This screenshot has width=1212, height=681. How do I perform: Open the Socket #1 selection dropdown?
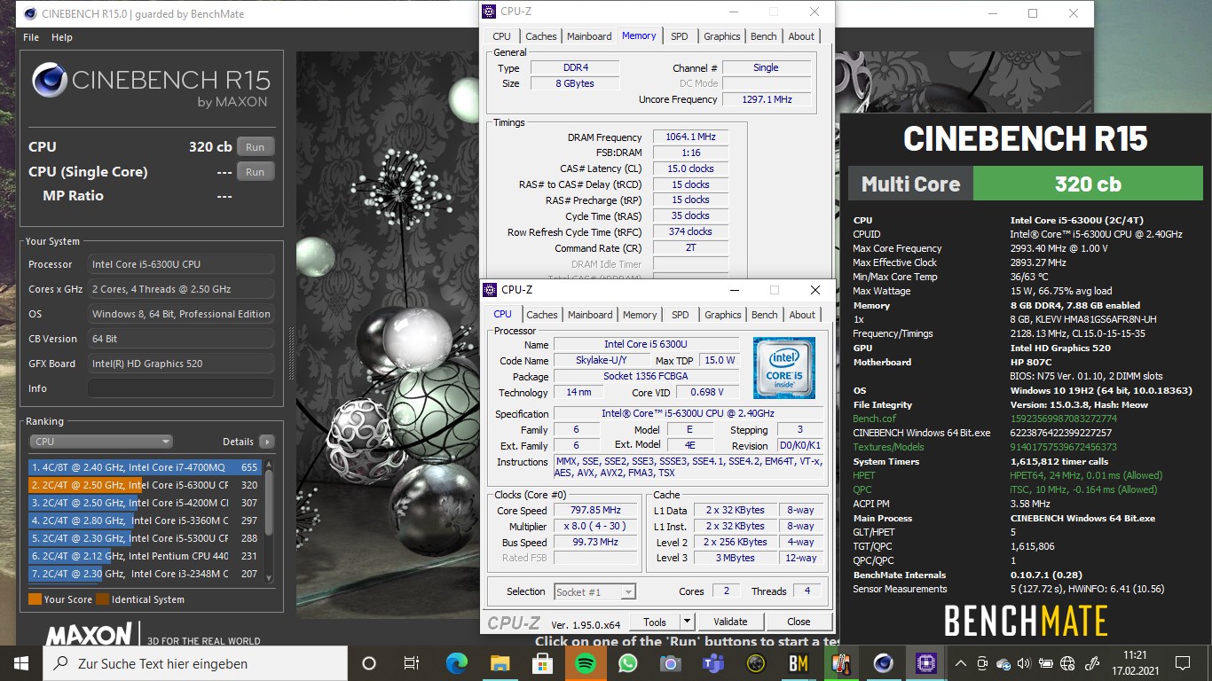tap(594, 591)
